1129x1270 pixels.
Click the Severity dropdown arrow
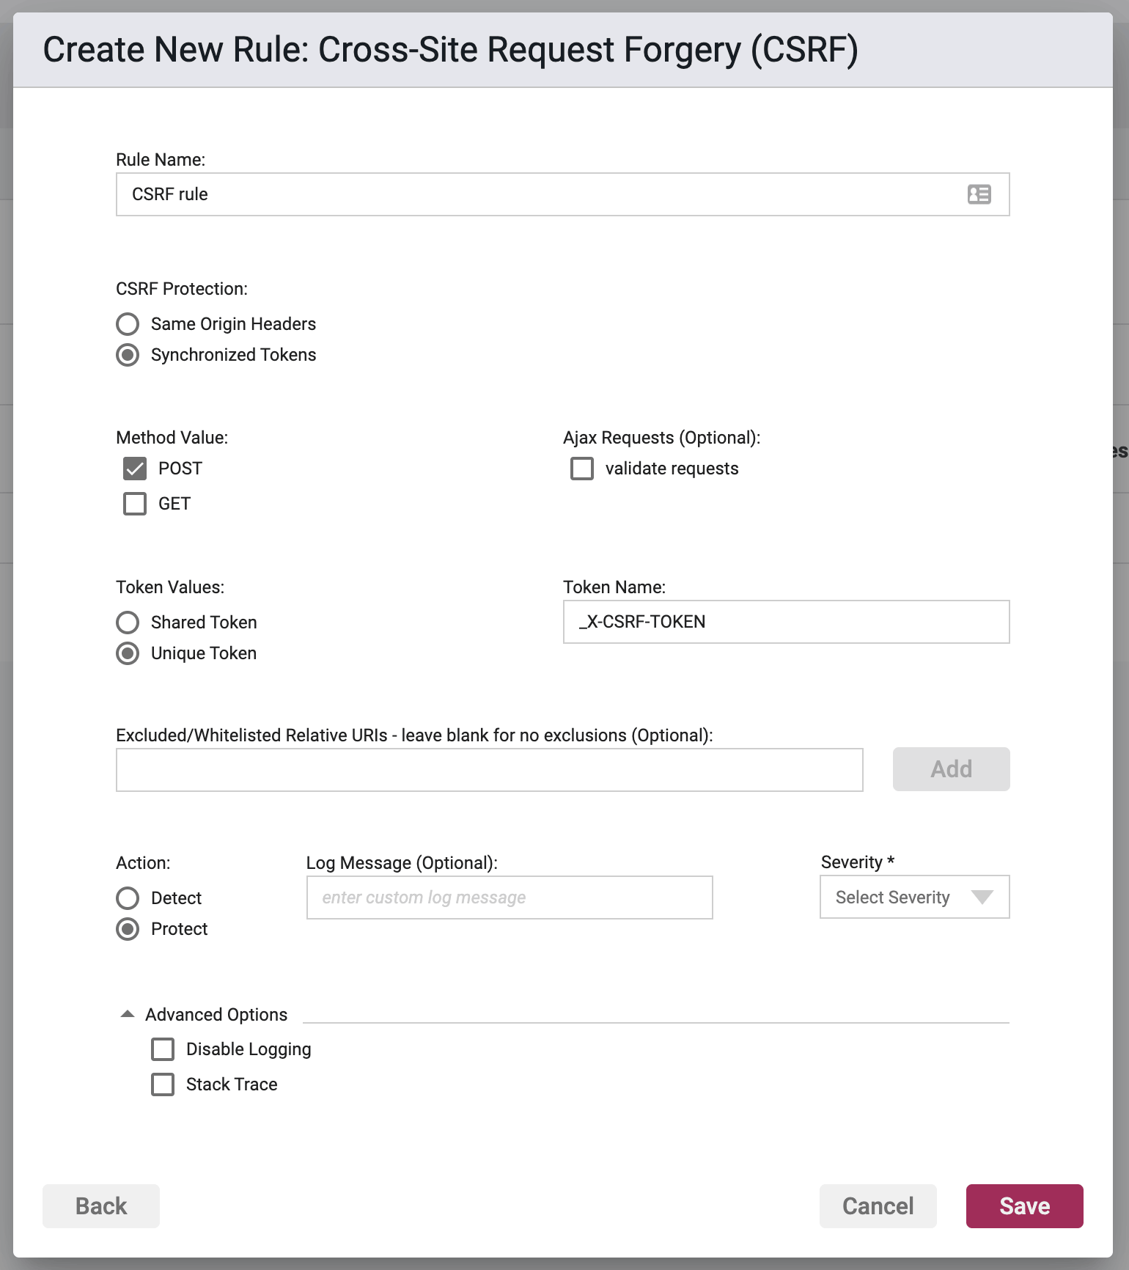coord(982,897)
